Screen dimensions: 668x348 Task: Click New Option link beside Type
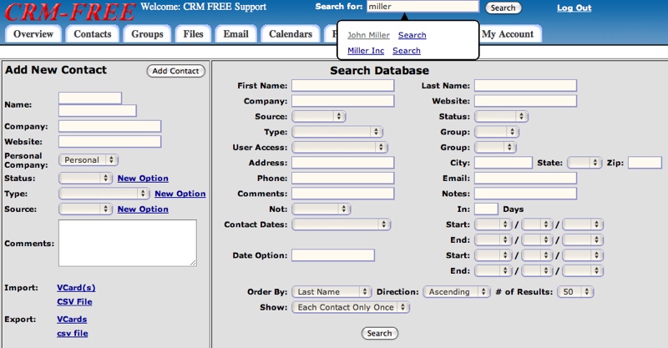point(180,194)
